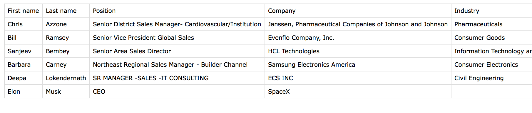The image size is (532, 113).
Task: Click the Evenflo Company, Inc. cell
Action: 358,38
